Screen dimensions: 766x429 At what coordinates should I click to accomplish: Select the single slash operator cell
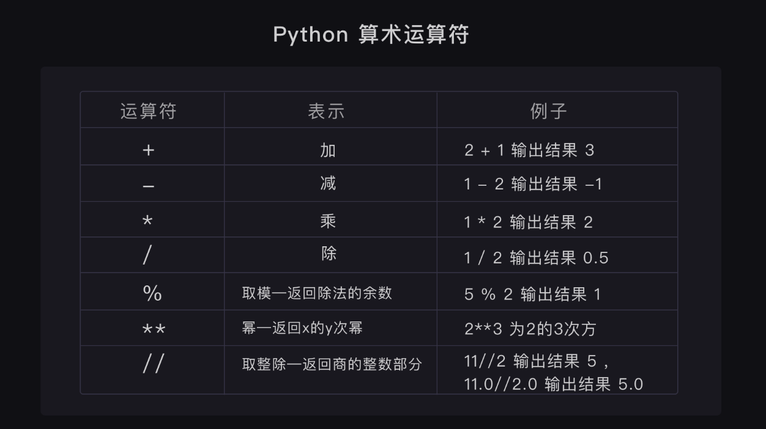147,256
